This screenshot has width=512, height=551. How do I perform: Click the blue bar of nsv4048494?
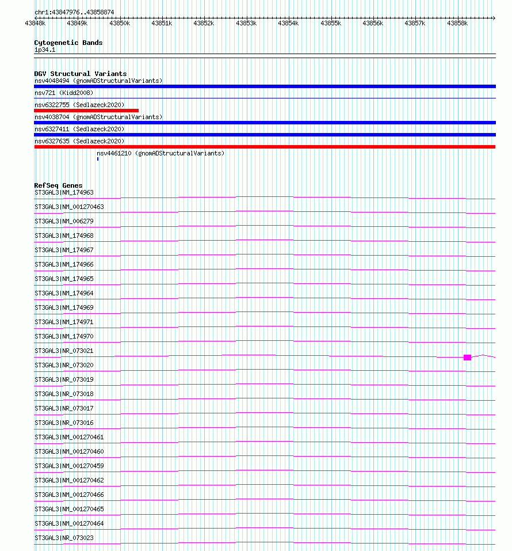(265, 86)
